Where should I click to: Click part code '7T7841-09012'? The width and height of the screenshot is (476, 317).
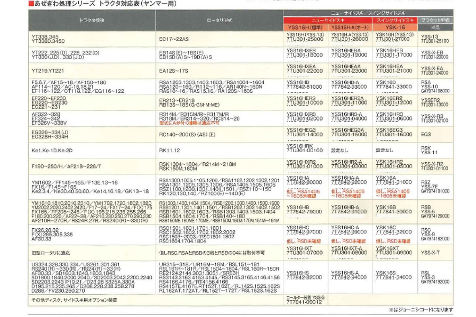pos(304,302)
